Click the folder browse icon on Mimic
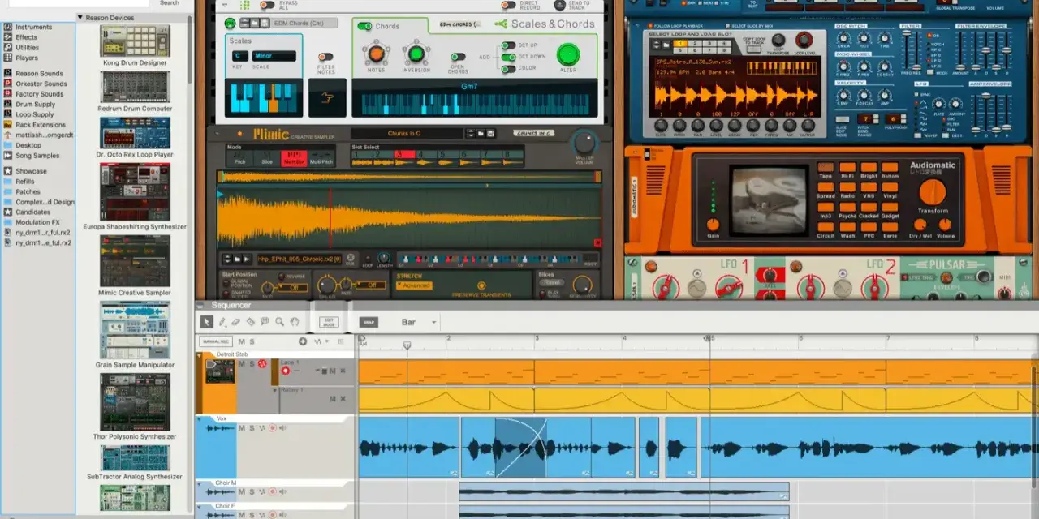The height and width of the screenshot is (519, 1039). click(x=481, y=134)
